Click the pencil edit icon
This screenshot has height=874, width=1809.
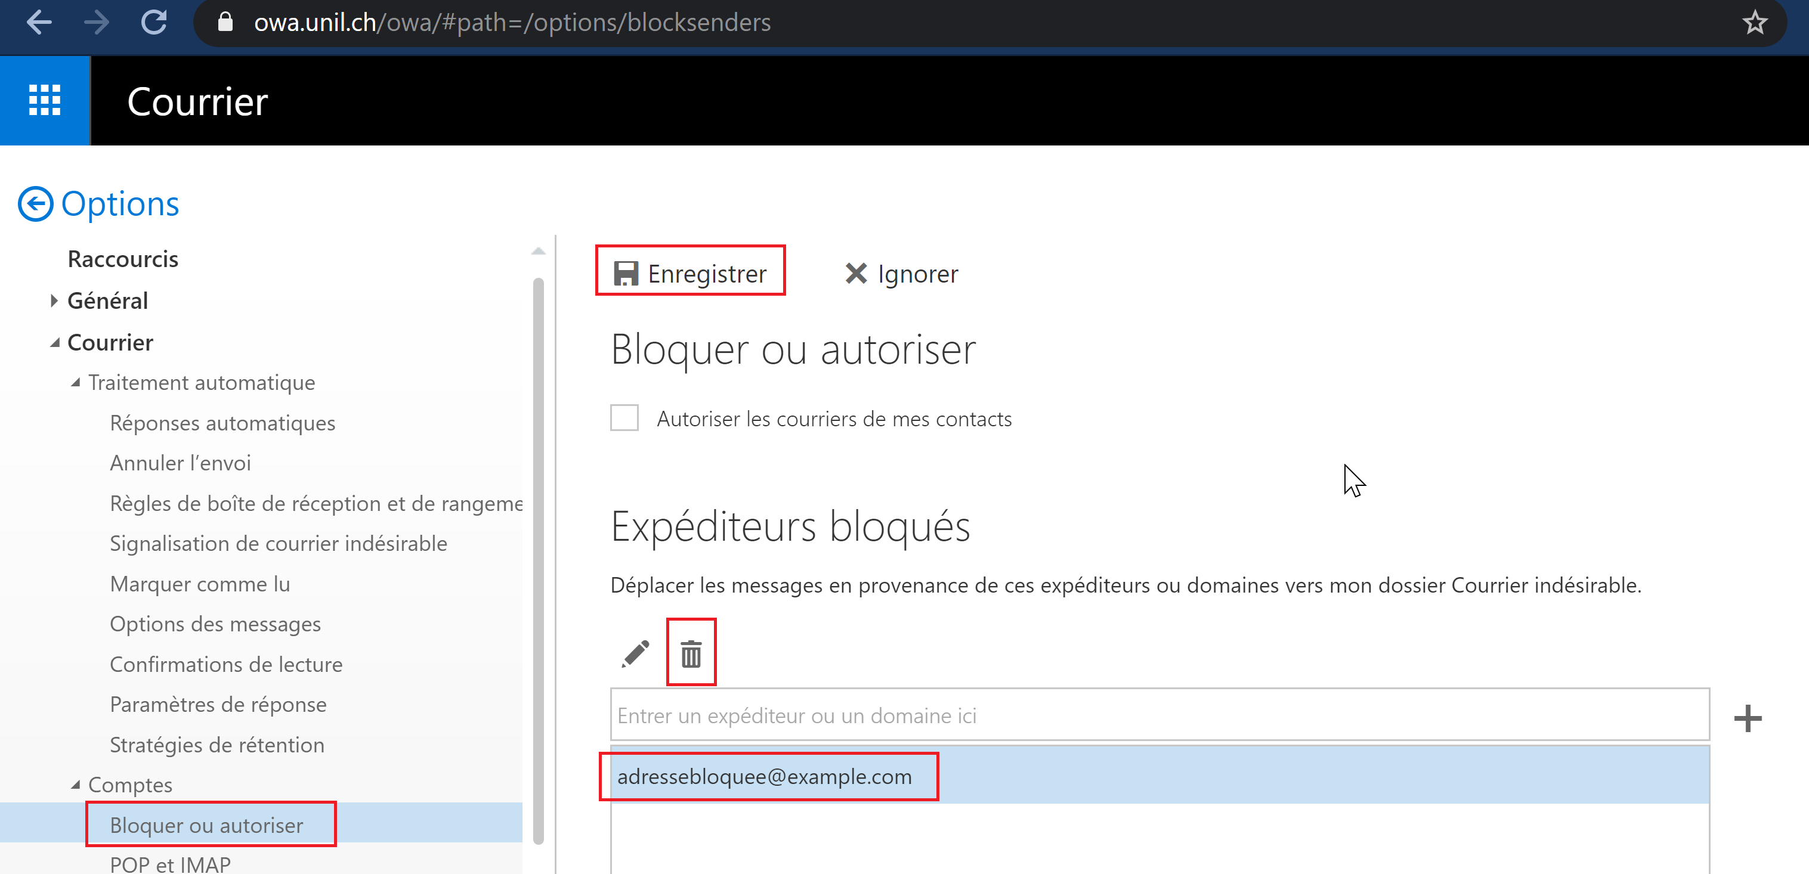tap(635, 653)
